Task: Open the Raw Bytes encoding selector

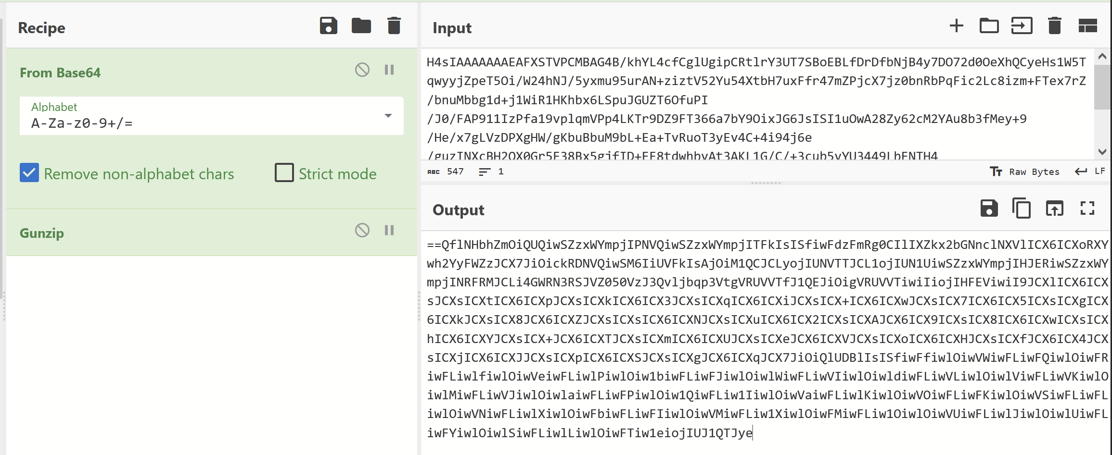Action: 1025,172
